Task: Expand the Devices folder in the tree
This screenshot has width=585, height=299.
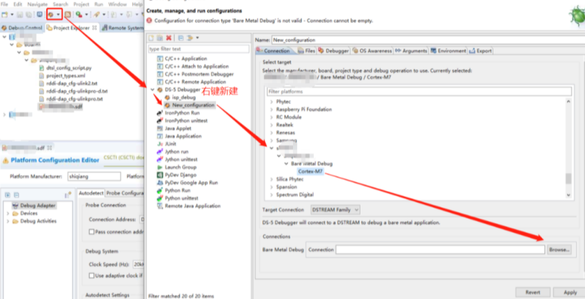Action: [8, 213]
